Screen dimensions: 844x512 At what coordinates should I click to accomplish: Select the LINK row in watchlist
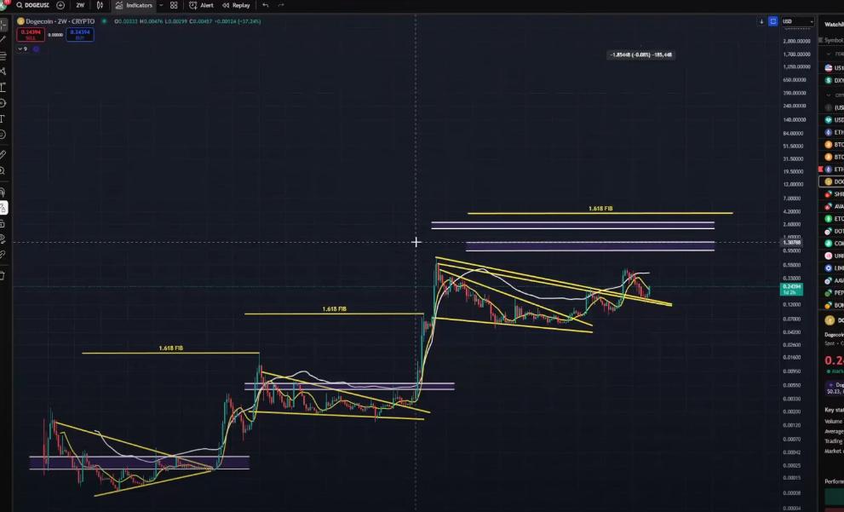point(833,268)
